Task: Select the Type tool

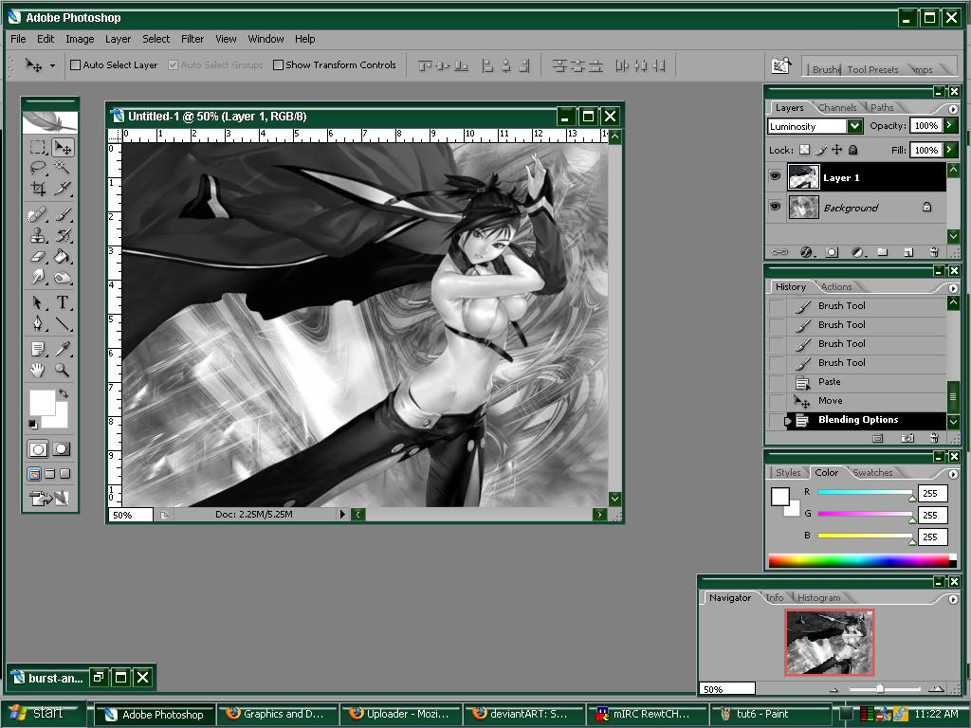Action: [62, 302]
